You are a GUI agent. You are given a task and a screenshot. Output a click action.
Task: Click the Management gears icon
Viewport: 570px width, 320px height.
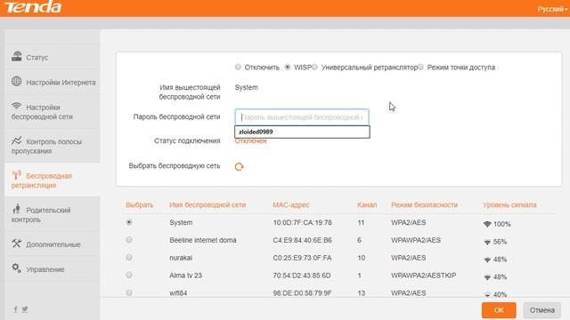coord(16,268)
